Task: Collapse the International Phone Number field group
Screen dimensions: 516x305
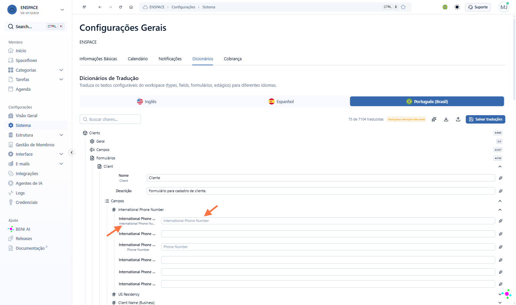Action: click(500, 210)
